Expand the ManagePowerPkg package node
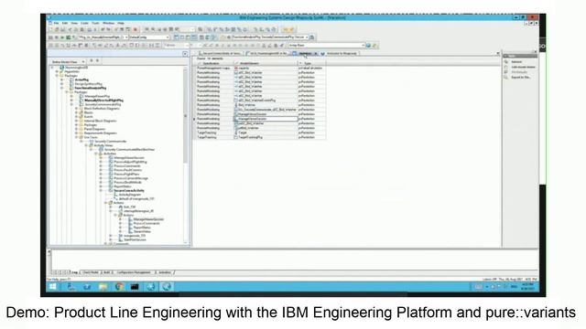This screenshot has width=586, height=329. point(71,96)
